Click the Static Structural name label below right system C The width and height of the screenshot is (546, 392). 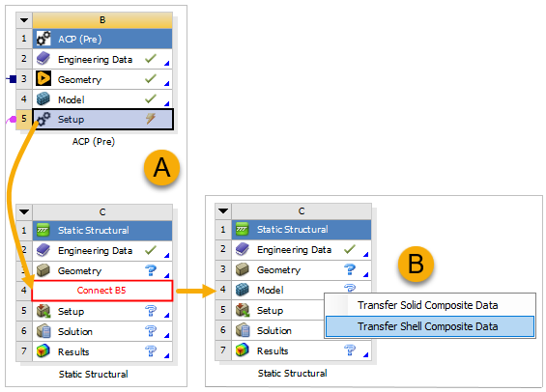click(x=293, y=374)
